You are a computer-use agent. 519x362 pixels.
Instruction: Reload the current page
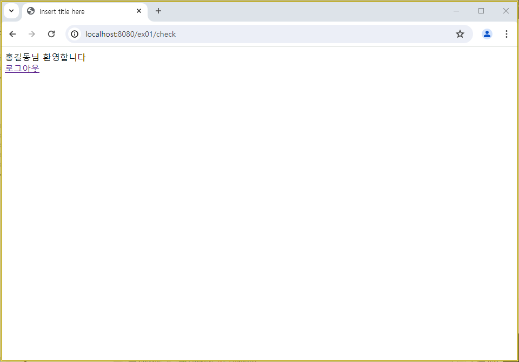pyautogui.click(x=51, y=34)
